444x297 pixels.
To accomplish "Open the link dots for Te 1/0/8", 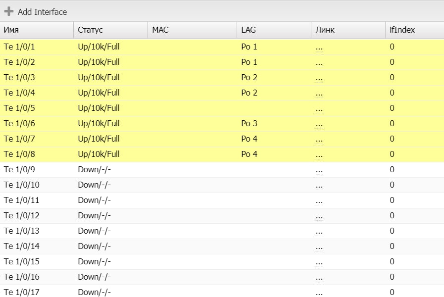I will click(x=319, y=156).
